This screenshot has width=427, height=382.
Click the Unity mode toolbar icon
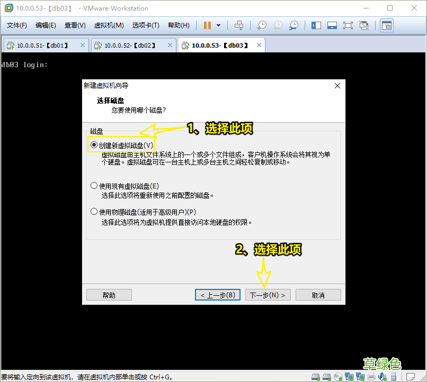click(x=364, y=25)
